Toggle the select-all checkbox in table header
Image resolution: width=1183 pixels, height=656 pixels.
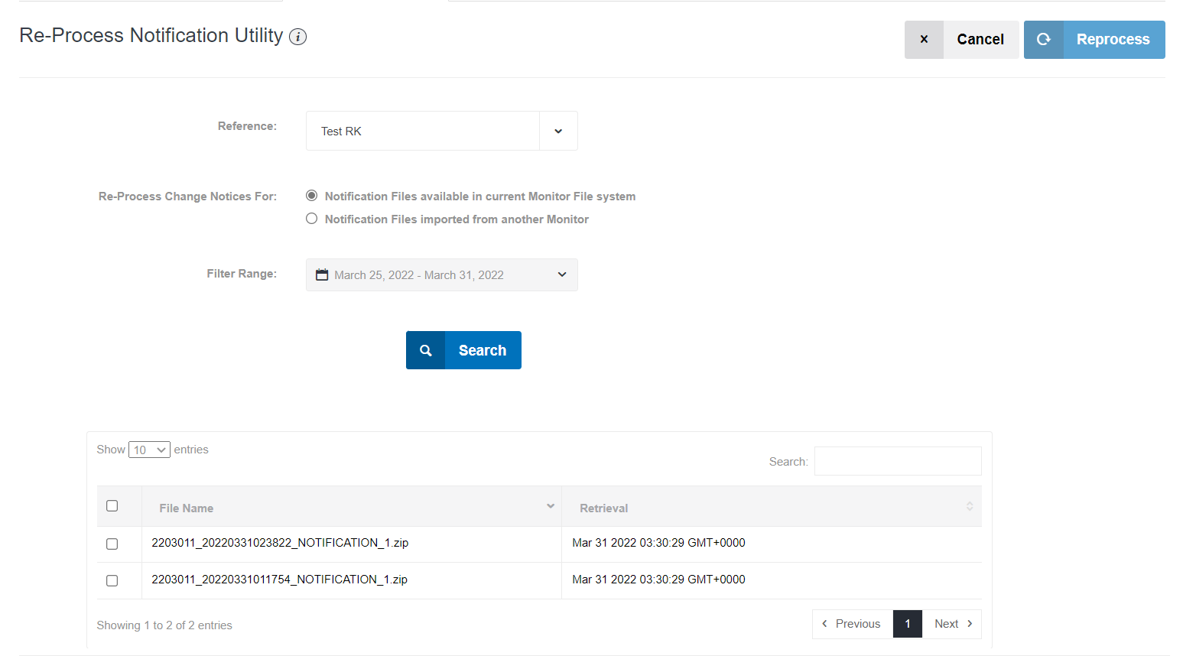pyautogui.click(x=112, y=505)
